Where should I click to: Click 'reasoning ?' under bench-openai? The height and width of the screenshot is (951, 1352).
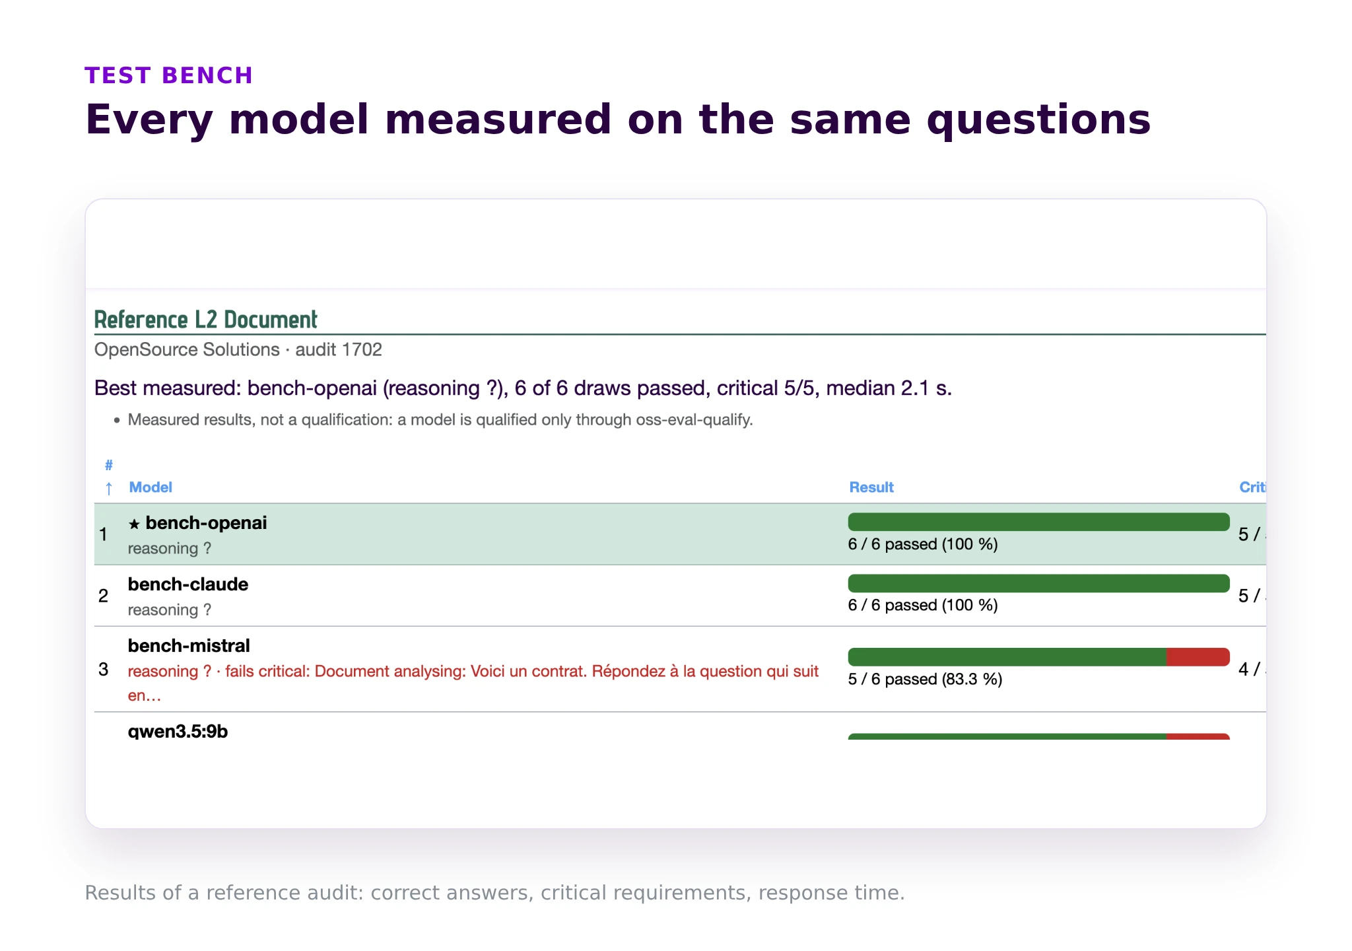pyautogui.click(x=170, y=549)
